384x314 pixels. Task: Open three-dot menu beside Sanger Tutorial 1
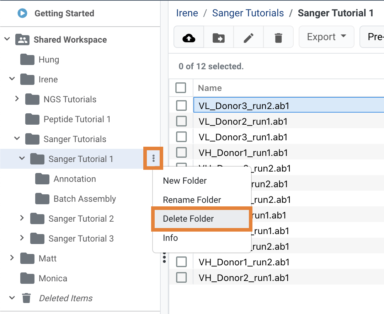point(153,158)
